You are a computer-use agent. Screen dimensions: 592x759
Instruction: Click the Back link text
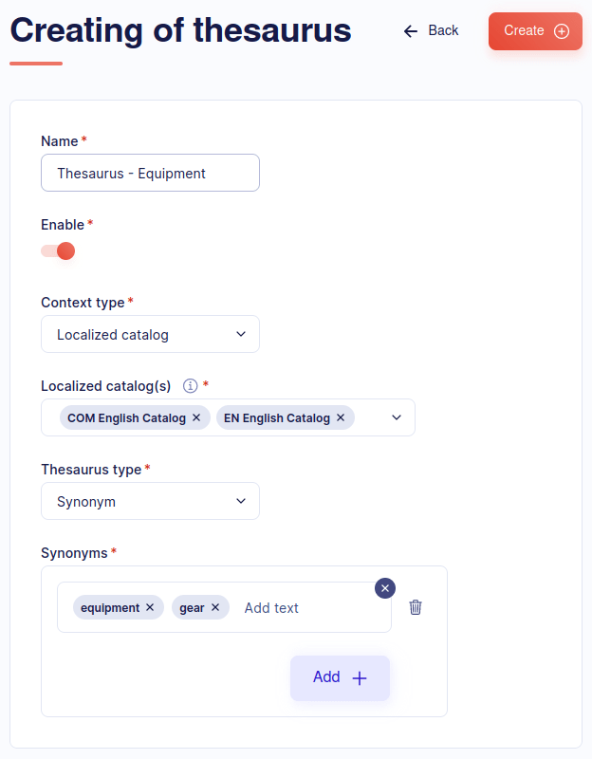tap(443, 30)
